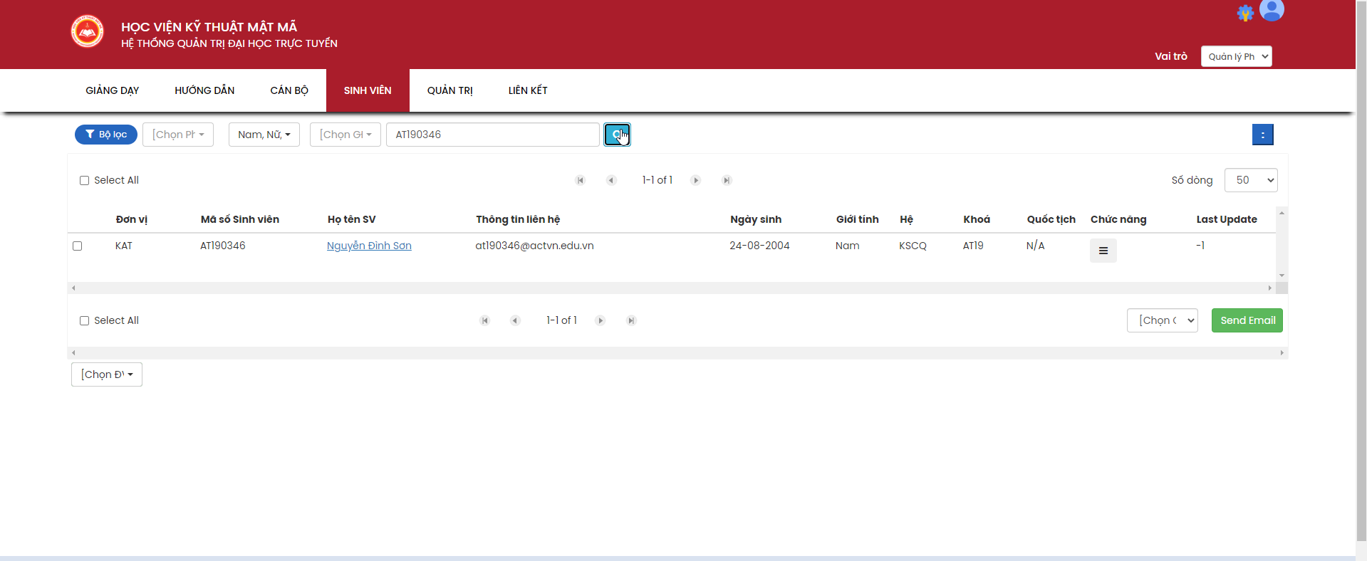Image resolution: width=1367 pixels, height=561 pixels.
Task: Open the Vai trò role dropdown
Action: click(1237, 56)
